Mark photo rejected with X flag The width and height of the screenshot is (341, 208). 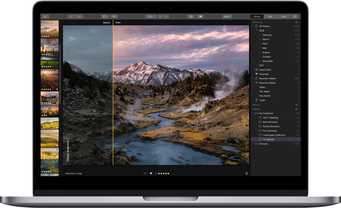[x=156, y=174]
